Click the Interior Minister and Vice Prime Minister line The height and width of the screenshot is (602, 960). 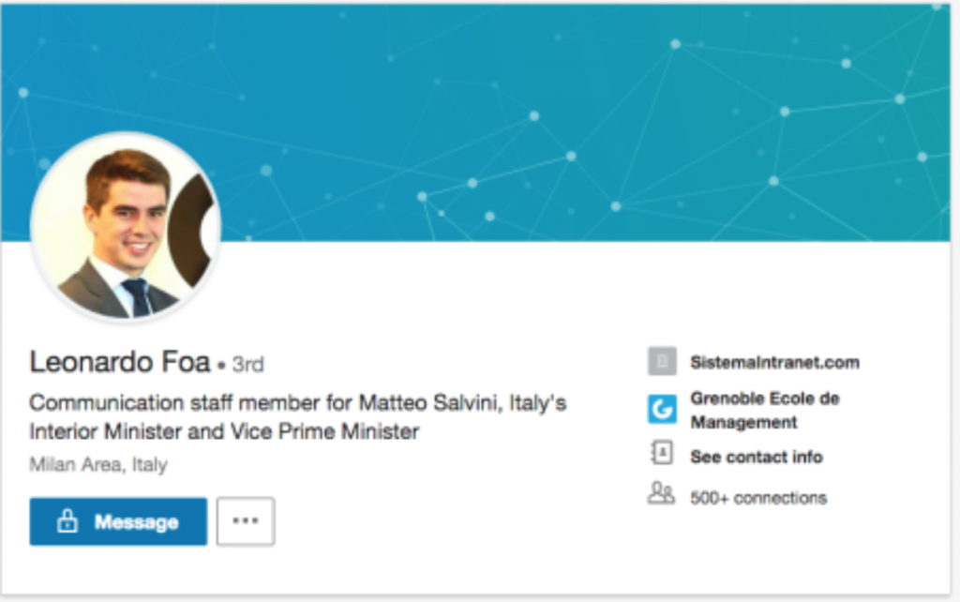[x=223, y=432]
